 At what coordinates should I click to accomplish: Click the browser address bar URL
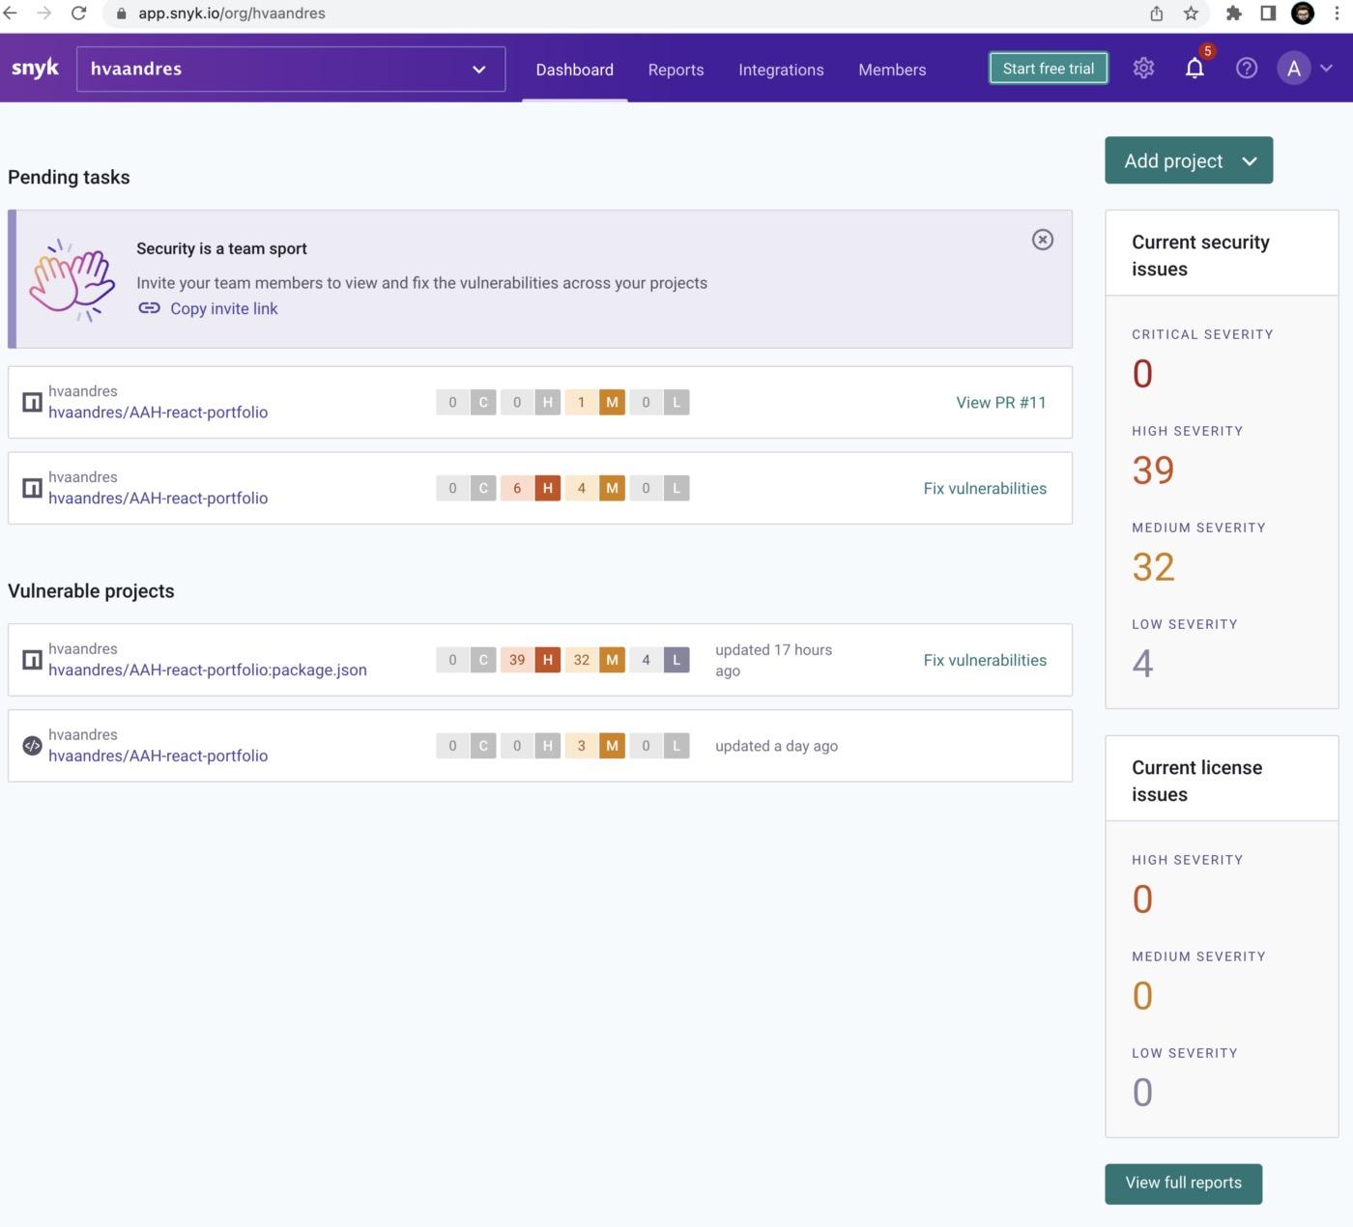232,14
